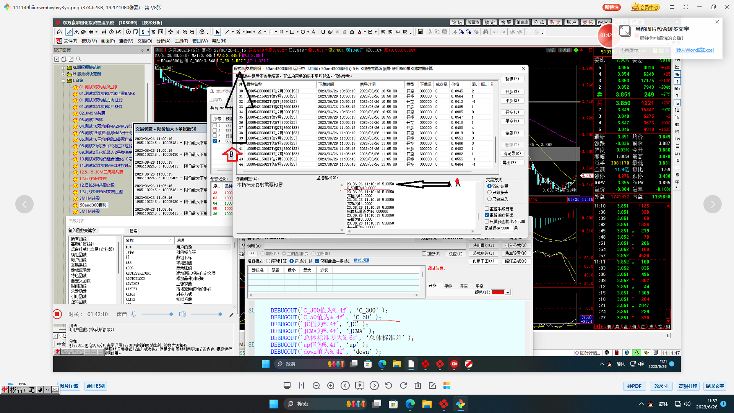Click the 转PDF button in the viewer
Image resolution: width=734 pixels, height=413 pixels.
(x=634, y=386)
